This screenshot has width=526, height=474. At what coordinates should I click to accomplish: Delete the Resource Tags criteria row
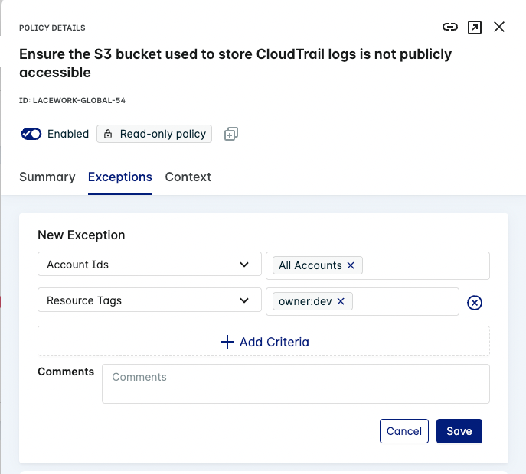tap(475, 303)
